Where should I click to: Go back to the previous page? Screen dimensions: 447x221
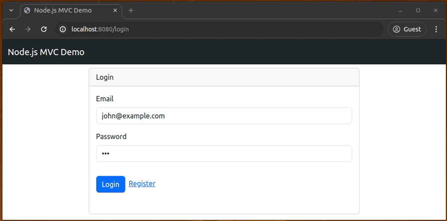pyautogui.click(x=12, y=29)
